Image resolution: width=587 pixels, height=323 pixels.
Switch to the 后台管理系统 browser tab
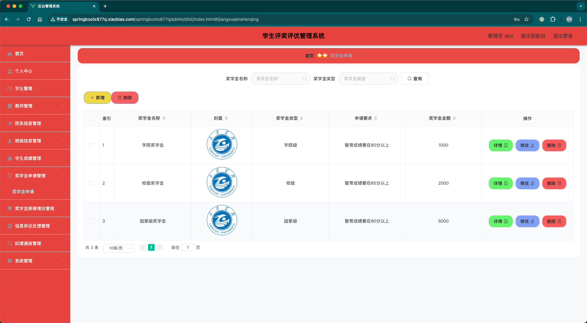pos(63,6)
